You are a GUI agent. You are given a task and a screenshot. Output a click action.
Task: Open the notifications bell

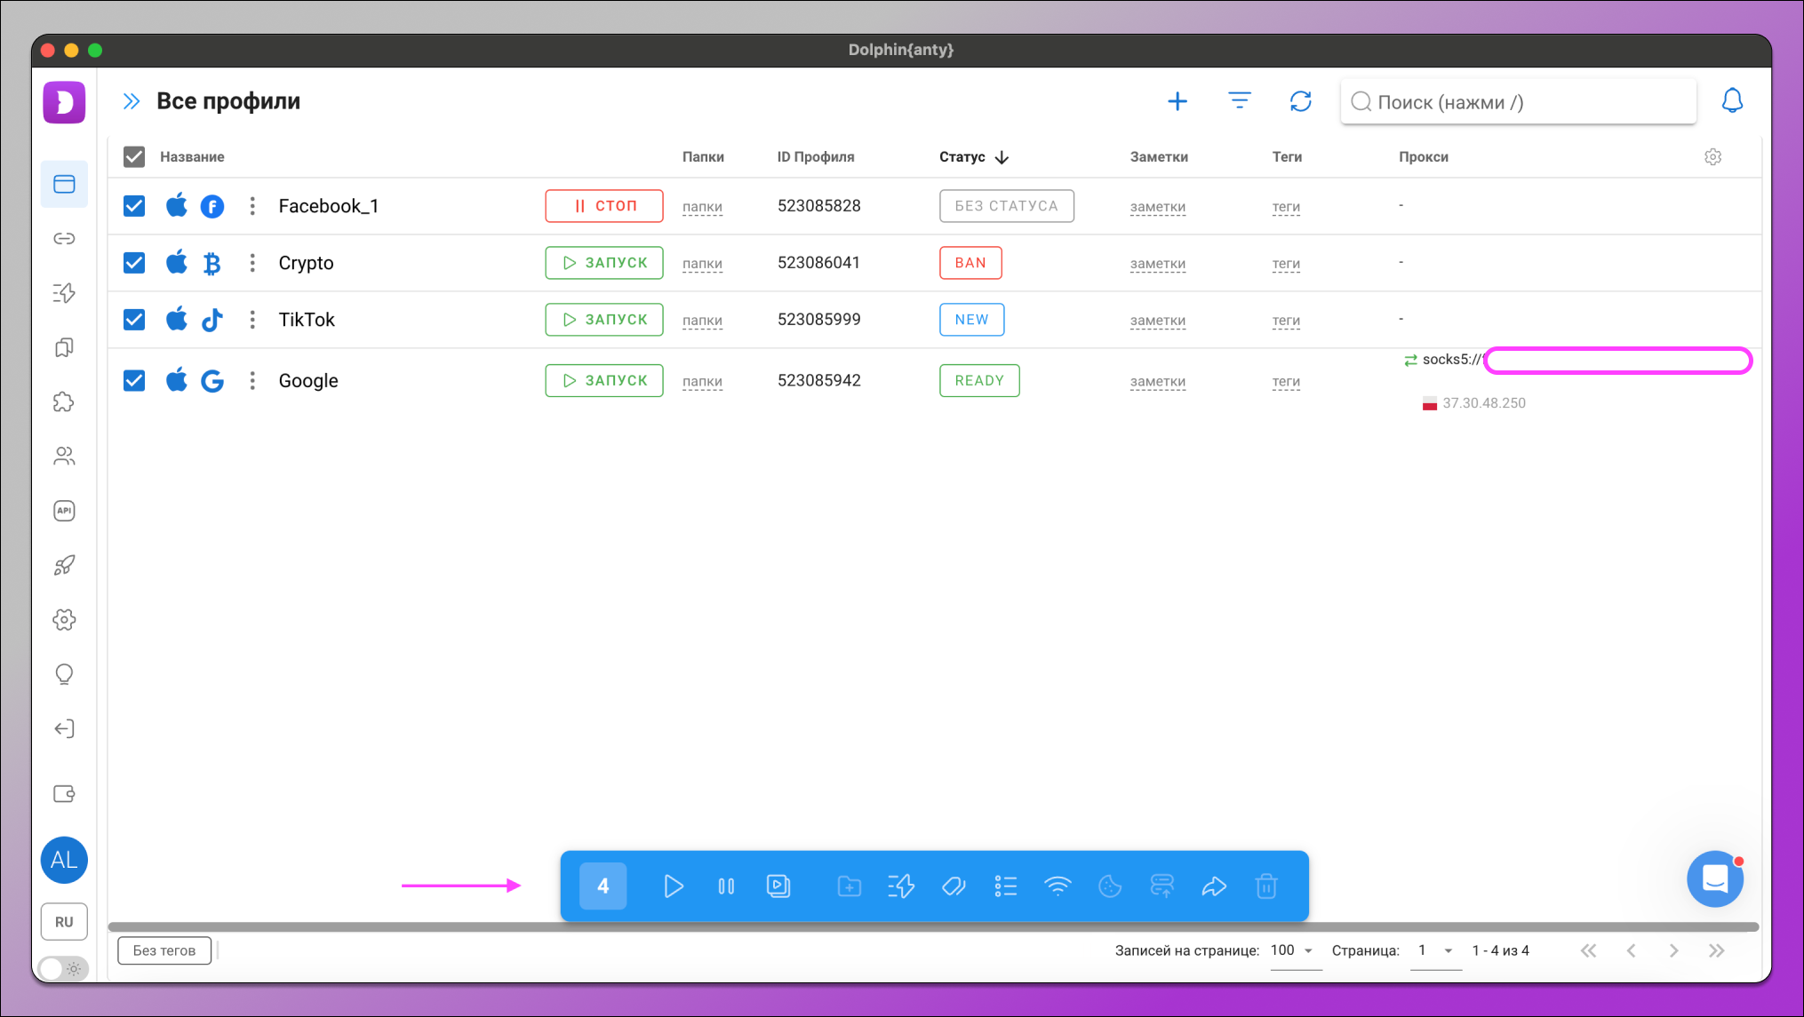tap(1731, 101)
